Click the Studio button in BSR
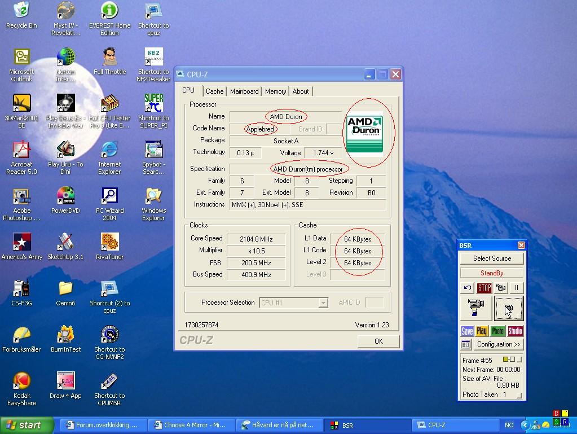The height and width of the screenshot is (434, 577). point(515,331)
